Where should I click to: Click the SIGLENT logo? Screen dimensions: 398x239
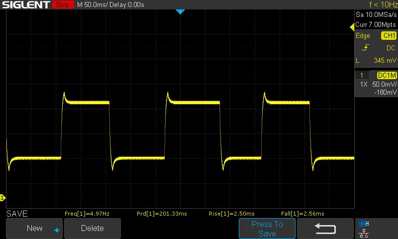[x=26, y=4]
